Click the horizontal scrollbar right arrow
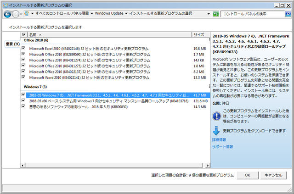Viewport: 294px width, 194px height. (x=208, y=166)
